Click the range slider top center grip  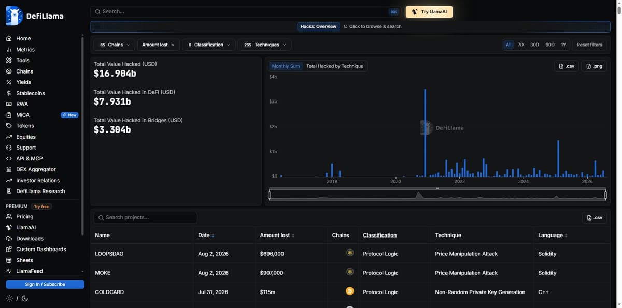[x=437, y=188]
